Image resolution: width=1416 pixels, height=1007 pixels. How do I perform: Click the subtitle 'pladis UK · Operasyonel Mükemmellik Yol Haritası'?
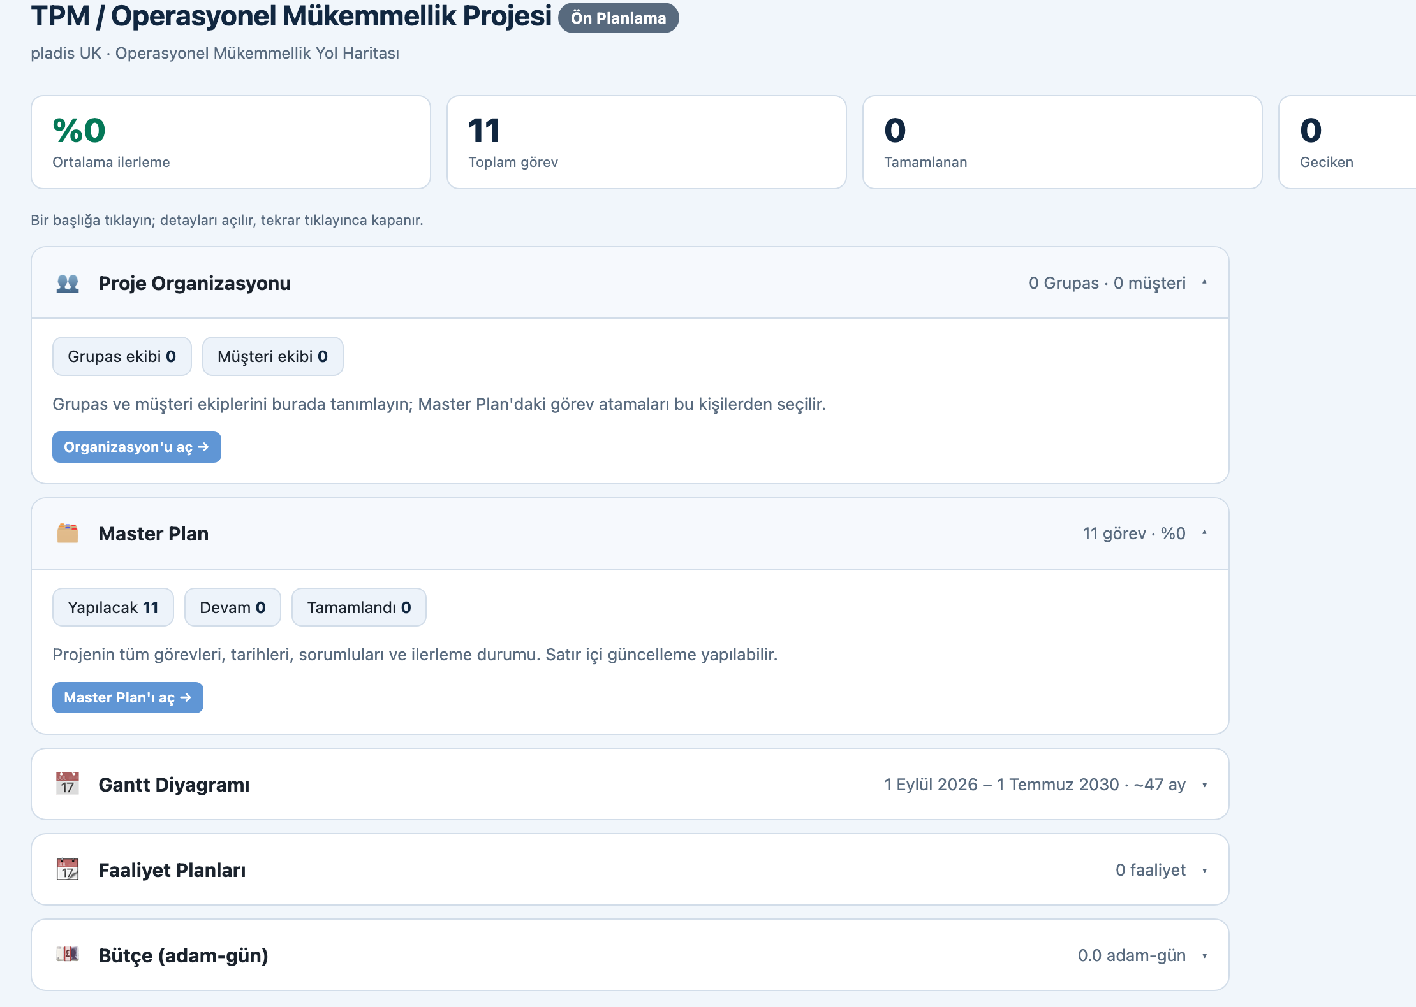coord(215,53)
